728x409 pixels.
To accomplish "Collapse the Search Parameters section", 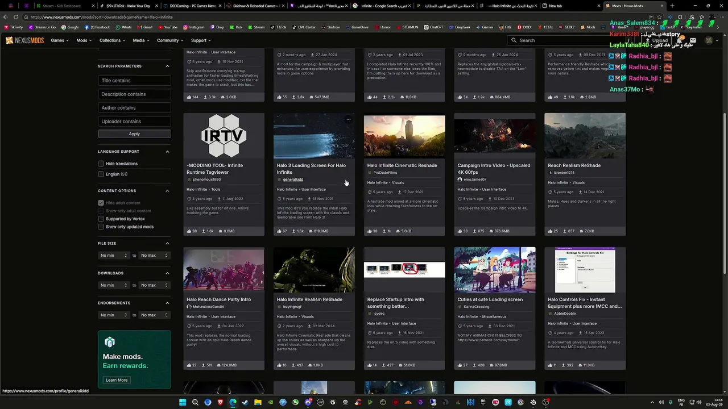I will (167, 66).
